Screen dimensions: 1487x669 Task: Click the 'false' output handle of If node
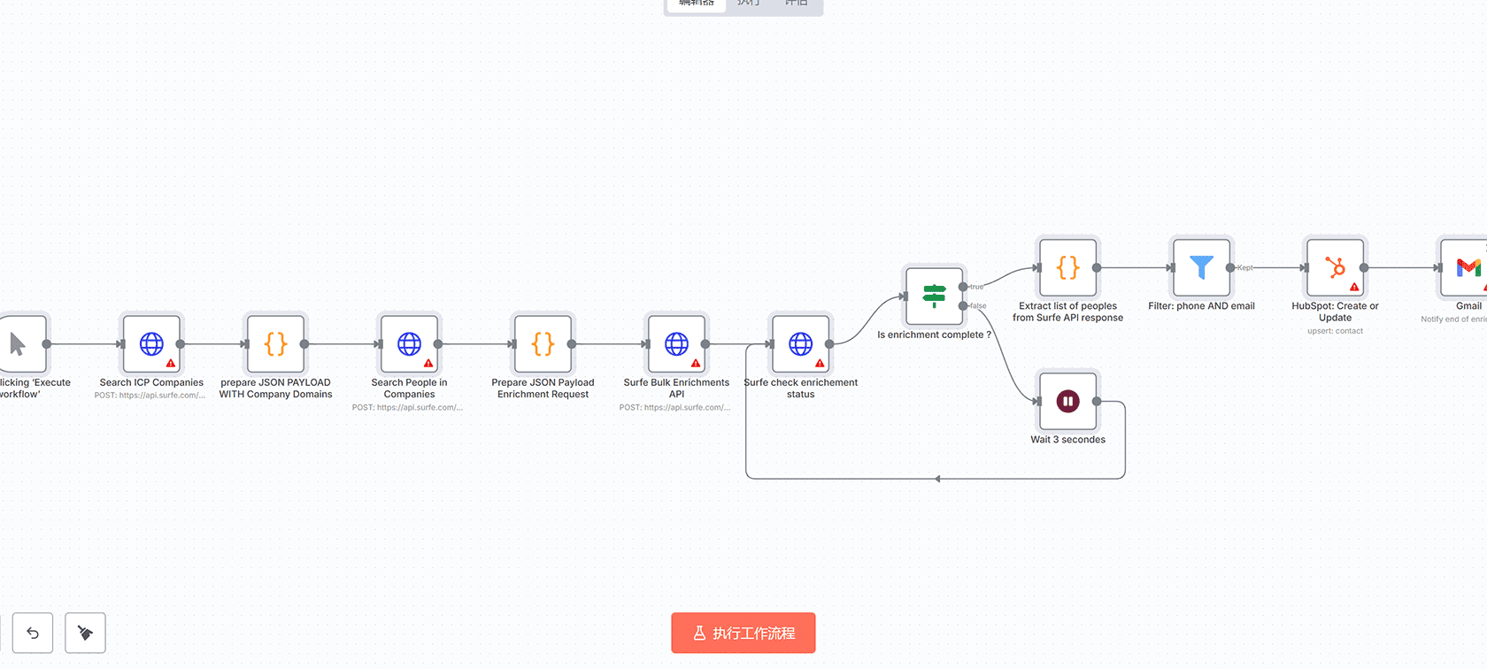tap(963, 306)
